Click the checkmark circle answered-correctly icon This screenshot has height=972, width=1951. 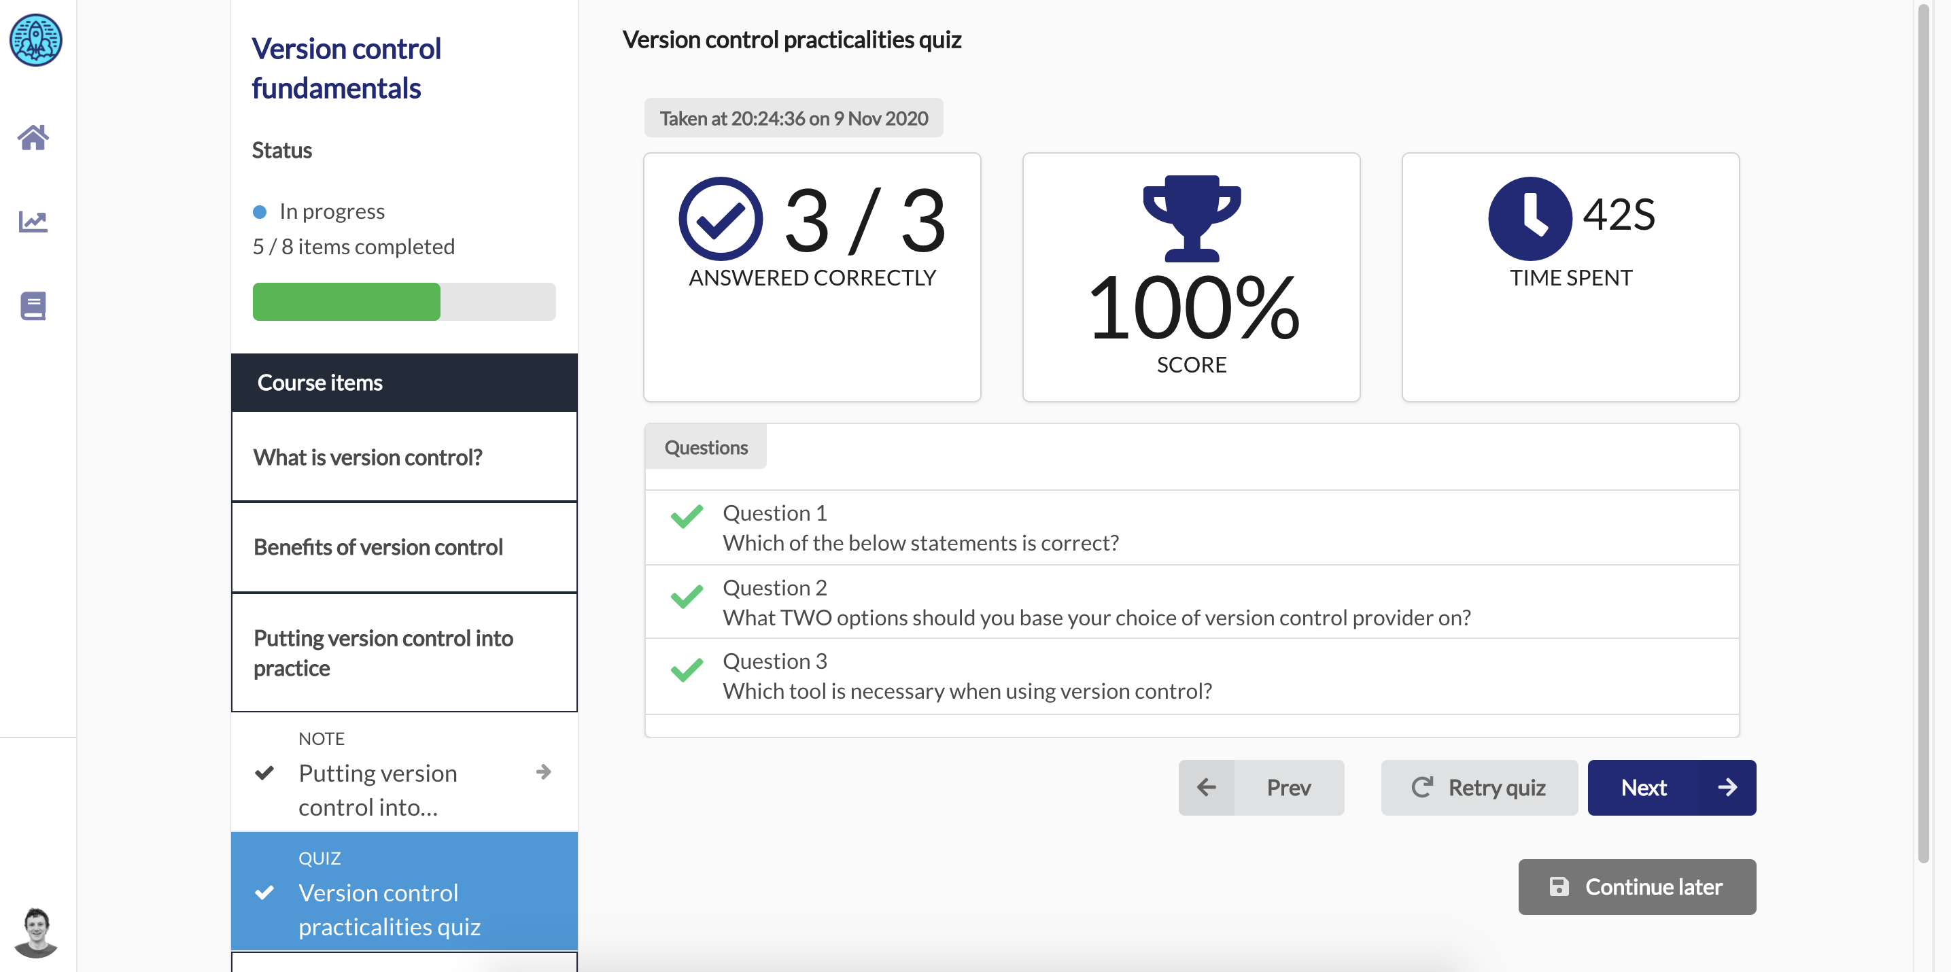(x=721, y=219)
